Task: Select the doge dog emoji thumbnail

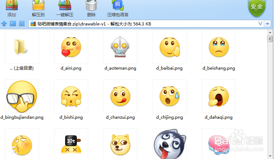Action: point(120,144)
